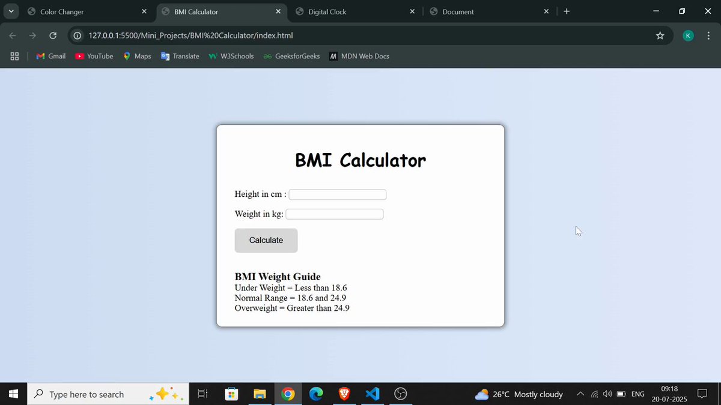The image size is (721, 405).
Task: Open Task View in the taskbar
Action: pyautogui.click(x=202, y=394)
